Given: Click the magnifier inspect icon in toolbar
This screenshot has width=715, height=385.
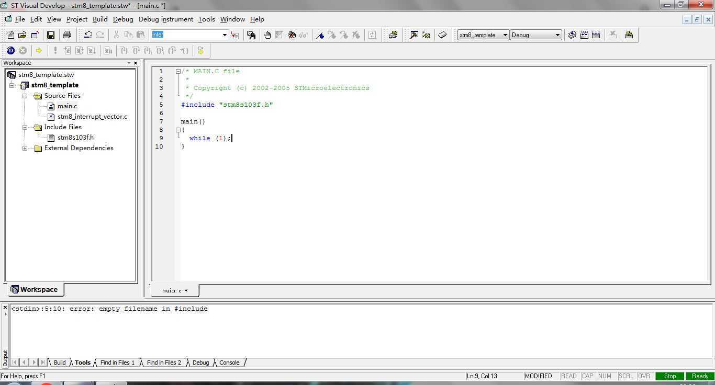Looking at the screenshot, I should [414, 35].
